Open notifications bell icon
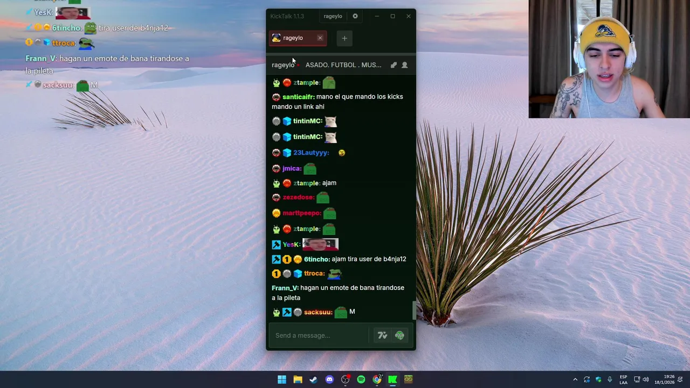 coord(681,379)
